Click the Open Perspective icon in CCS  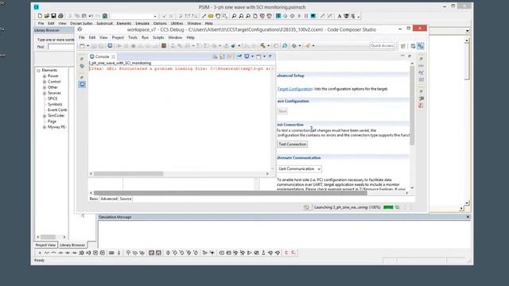[x=403, y=46]
